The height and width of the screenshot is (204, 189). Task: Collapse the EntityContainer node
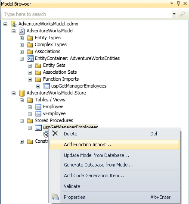coord(22,59)
